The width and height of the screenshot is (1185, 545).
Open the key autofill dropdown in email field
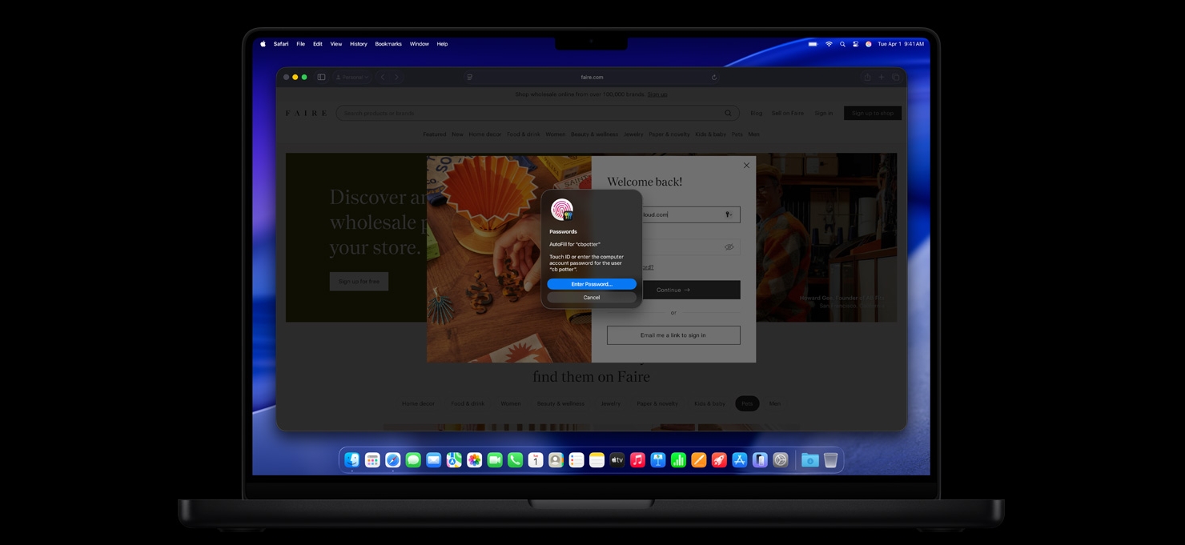tap(729, 214)
